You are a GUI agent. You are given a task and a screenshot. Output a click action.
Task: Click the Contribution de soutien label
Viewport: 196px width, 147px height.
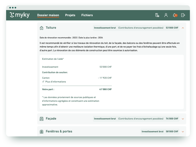pos(55,72)
